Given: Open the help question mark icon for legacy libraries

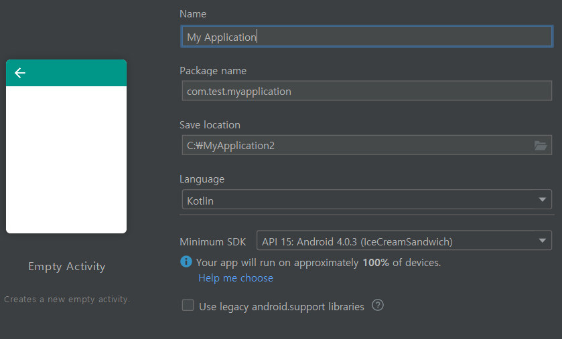Looking at the screenshot, I should (x=378, y=306).
